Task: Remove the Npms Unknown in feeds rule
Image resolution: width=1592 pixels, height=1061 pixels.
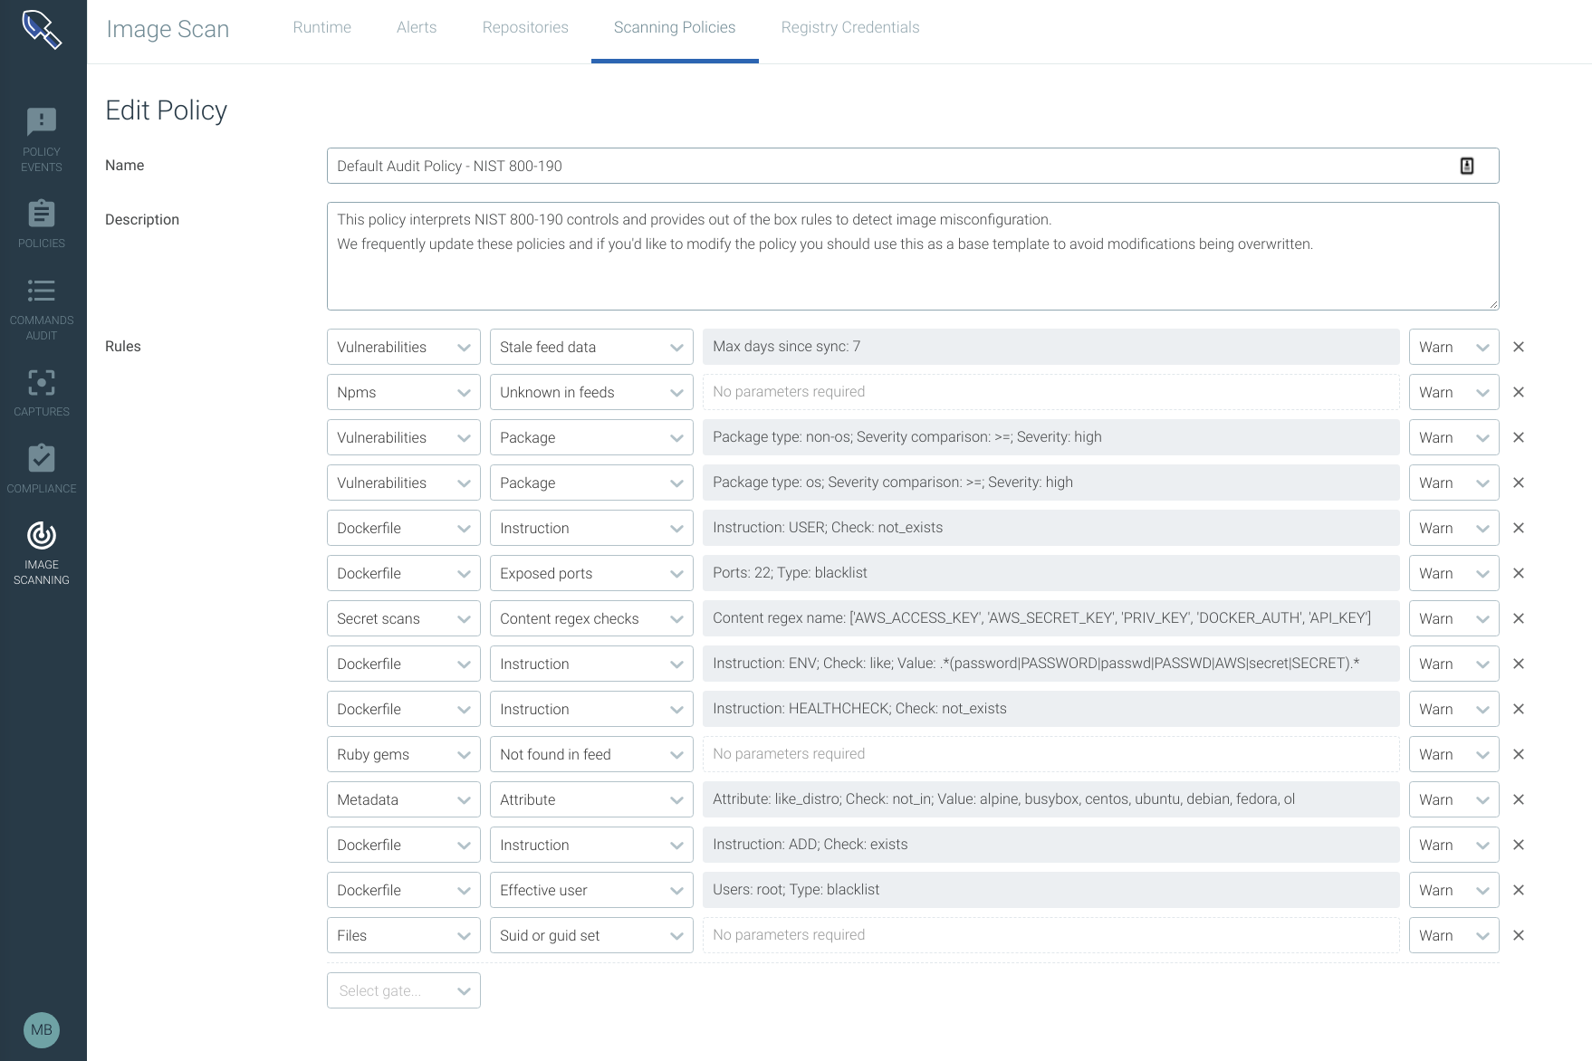Action: click(x=1519, y=392)
